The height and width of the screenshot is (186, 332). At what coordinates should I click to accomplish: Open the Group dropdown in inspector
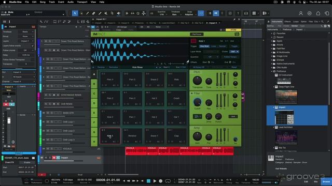(26, 36)
